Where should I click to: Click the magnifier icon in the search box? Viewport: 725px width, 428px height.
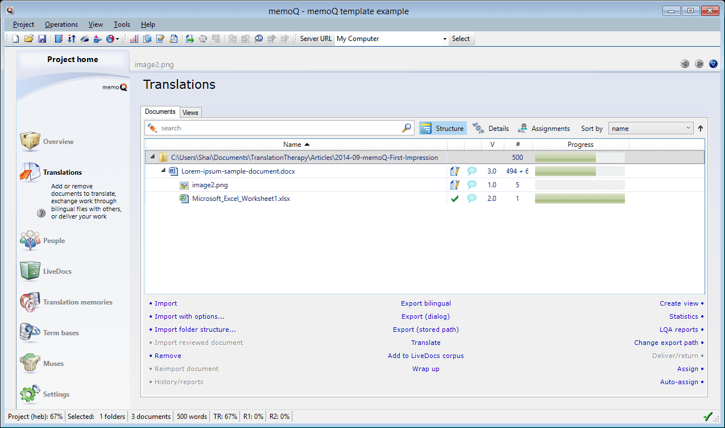tap(407, 128)
